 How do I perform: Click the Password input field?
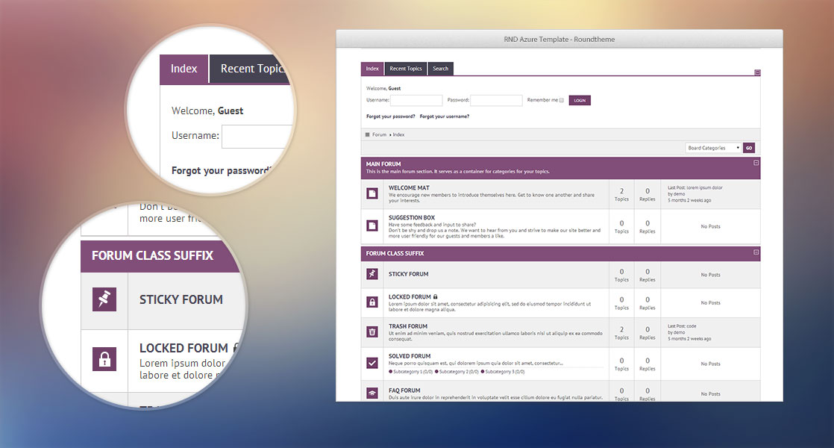point(496,100)
